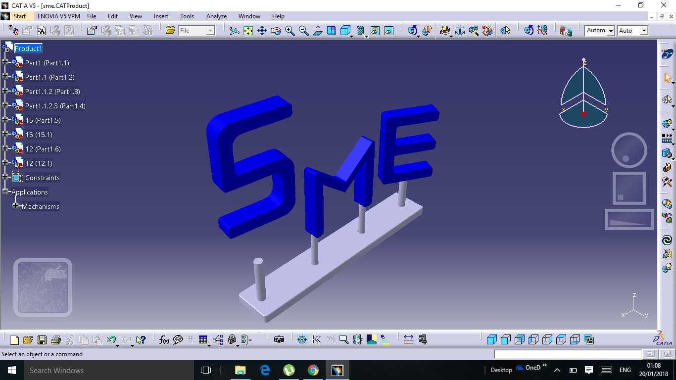Click the shading mode cube in bottom-right toolbar

click(492, 340)
